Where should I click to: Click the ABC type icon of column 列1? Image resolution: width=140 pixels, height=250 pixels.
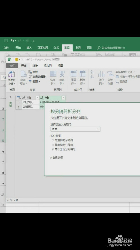pyautogui.click(x=24, y=98)
